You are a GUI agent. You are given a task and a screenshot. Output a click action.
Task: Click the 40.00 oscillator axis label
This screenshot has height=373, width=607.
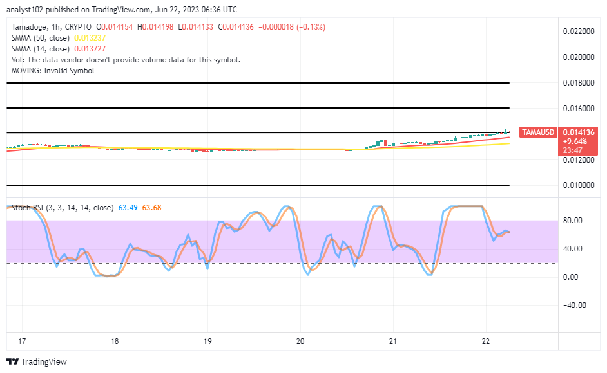573,248
